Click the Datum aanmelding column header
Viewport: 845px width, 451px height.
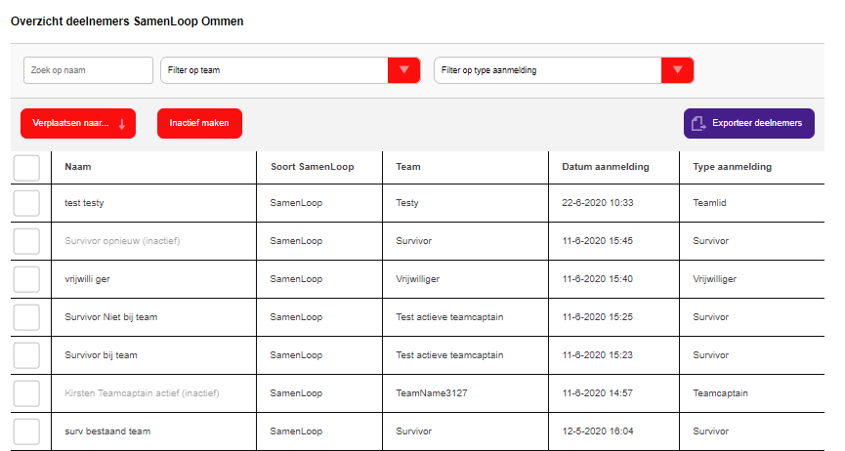pos(606,167)
